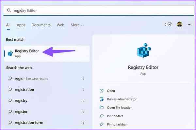Open Registry Editor best match result
This screenshot has width=196, height=130.
47,53
